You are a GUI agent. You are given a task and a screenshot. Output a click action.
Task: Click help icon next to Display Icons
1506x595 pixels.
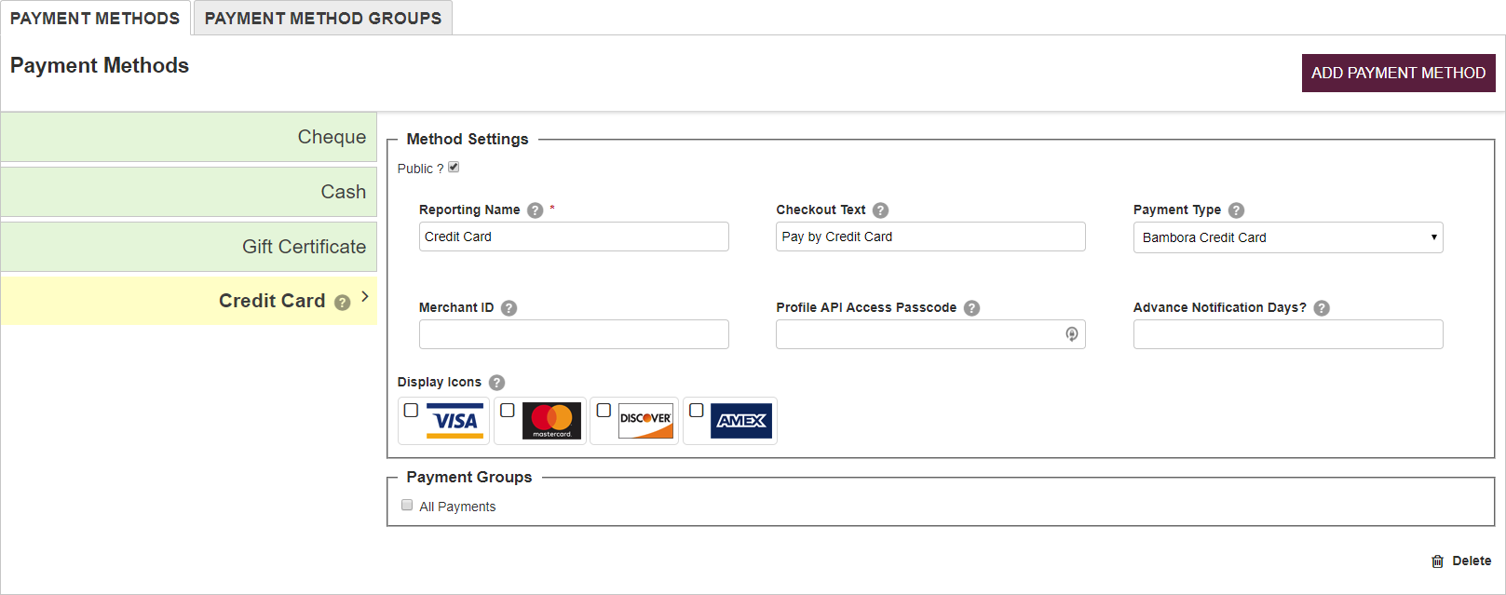click(496, 383)
